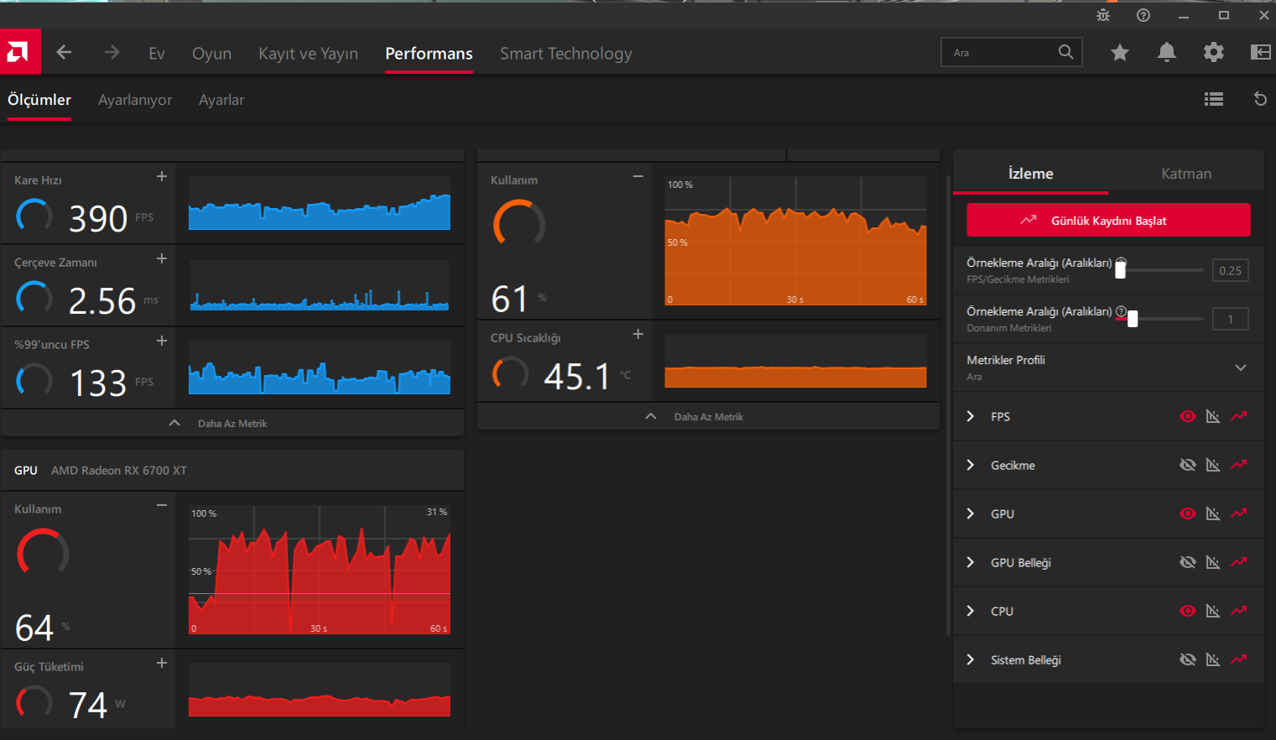
Task: Open the Kayıt ve Yayın tab
Action: click(x=308, y=53)
